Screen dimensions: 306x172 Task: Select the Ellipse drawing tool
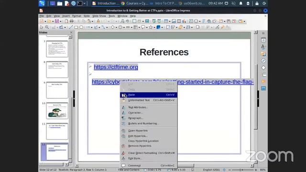[81, 27]
